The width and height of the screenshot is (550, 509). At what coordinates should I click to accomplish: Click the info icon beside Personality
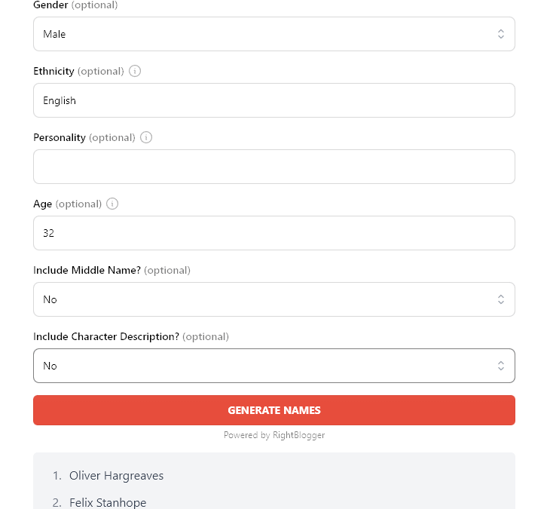tap(146, 138)
